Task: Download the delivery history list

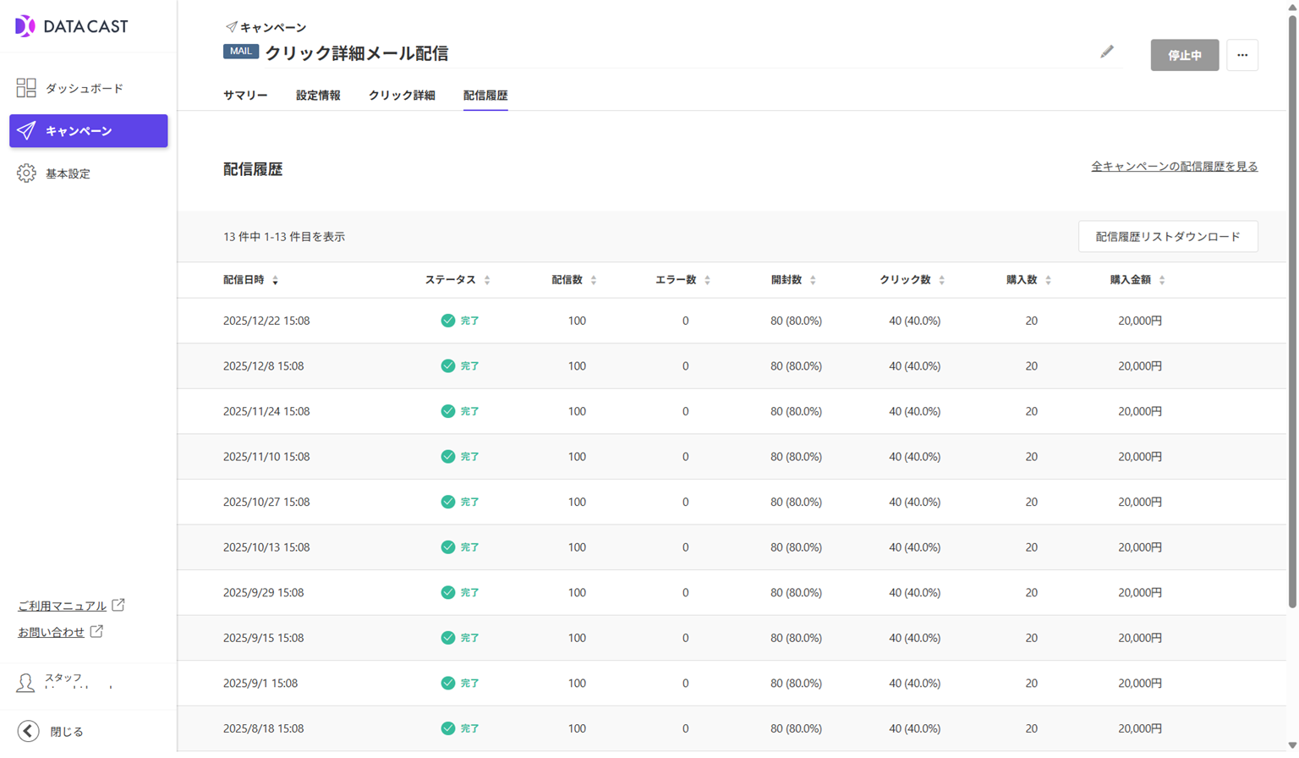Action: [x=1167, y=237]
